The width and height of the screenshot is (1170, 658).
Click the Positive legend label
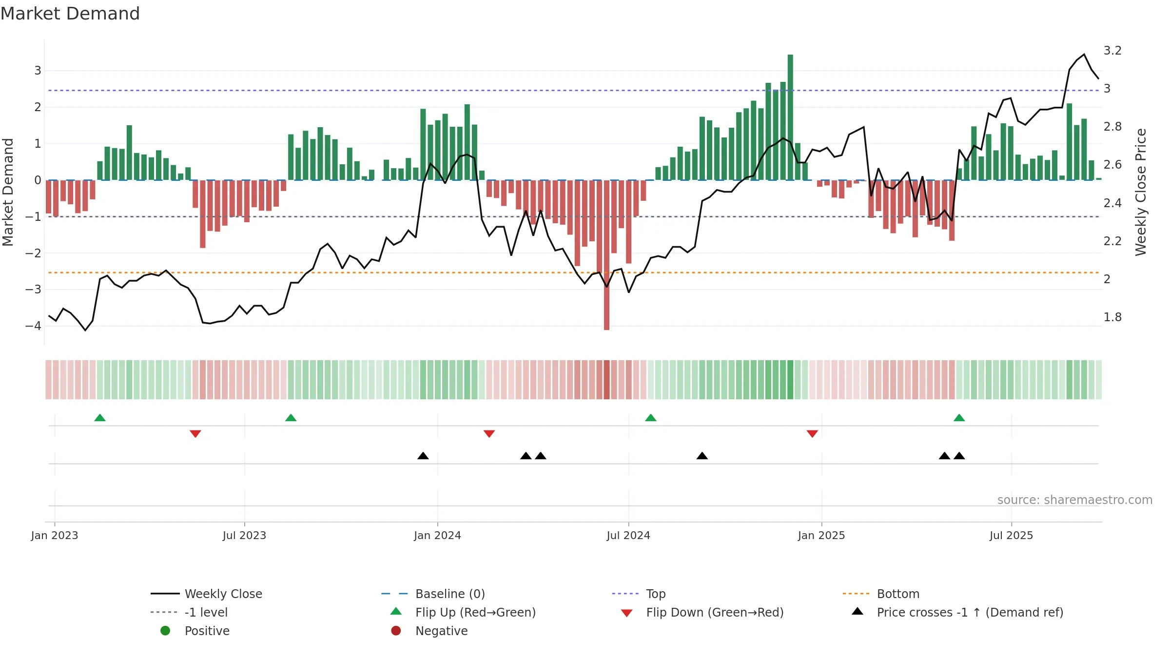click(x=207, y=631)
